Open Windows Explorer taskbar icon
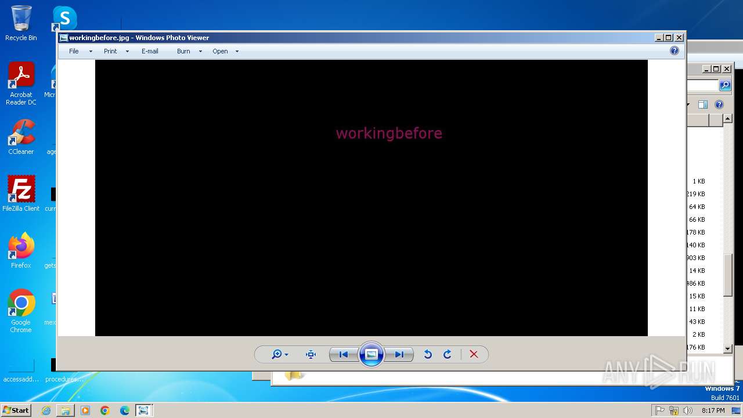The height and width of the screenshot is (418, 743). point(66,410)
